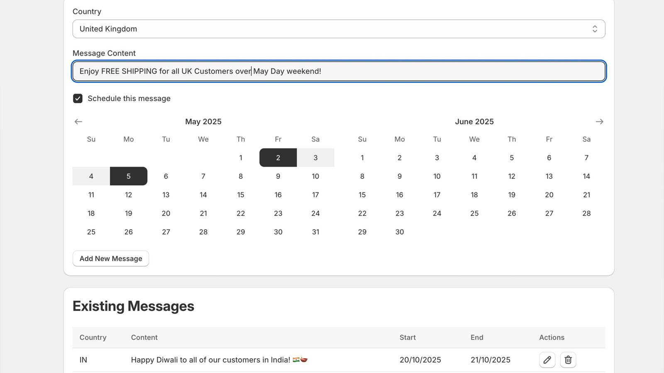The image size is (664, 373).
Task: Click the End column header
Action: click(477, 337)
